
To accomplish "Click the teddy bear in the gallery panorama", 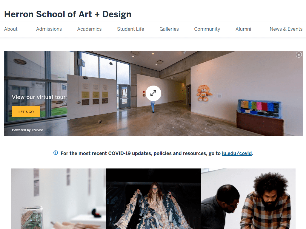I will [204, 93].
